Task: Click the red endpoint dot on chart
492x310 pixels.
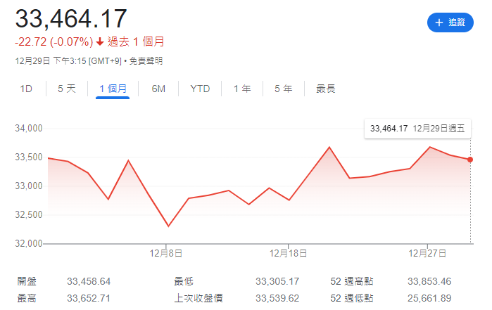Action: pos(470,160)
